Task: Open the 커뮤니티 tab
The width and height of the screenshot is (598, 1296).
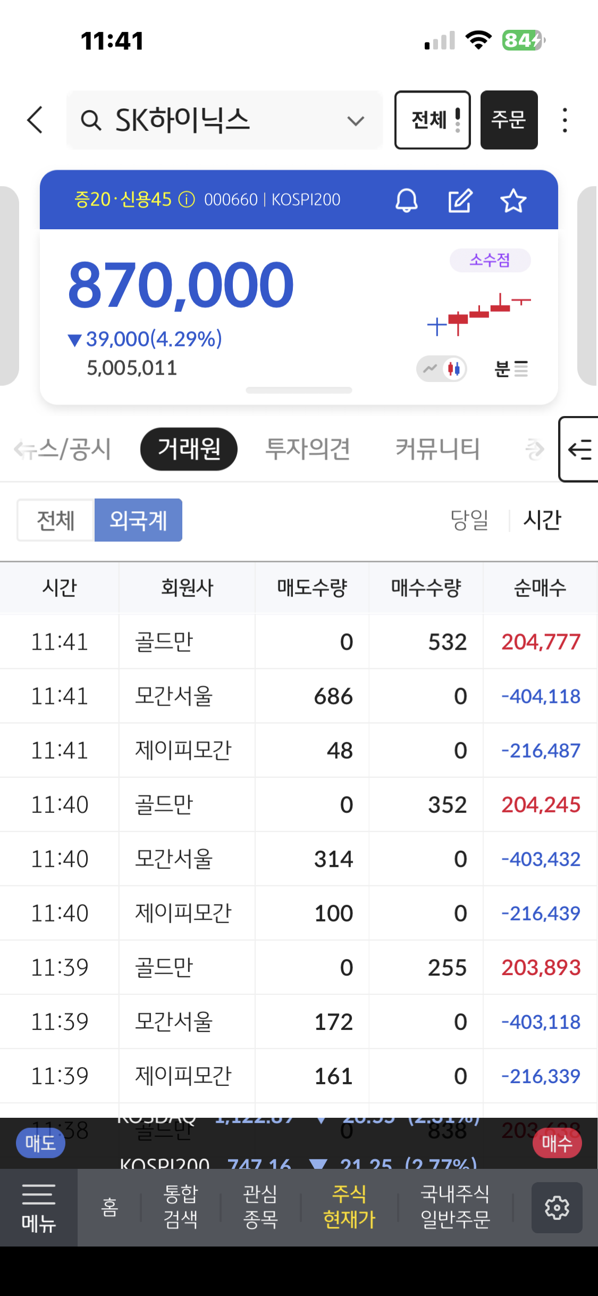Action: pos(437,449)
